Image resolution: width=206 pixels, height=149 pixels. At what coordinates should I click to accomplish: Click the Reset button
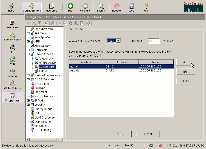click(x=148, y=134)
